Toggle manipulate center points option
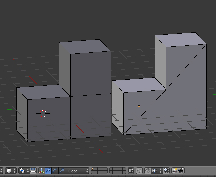 pyautogui.click(x=33, y=171)
